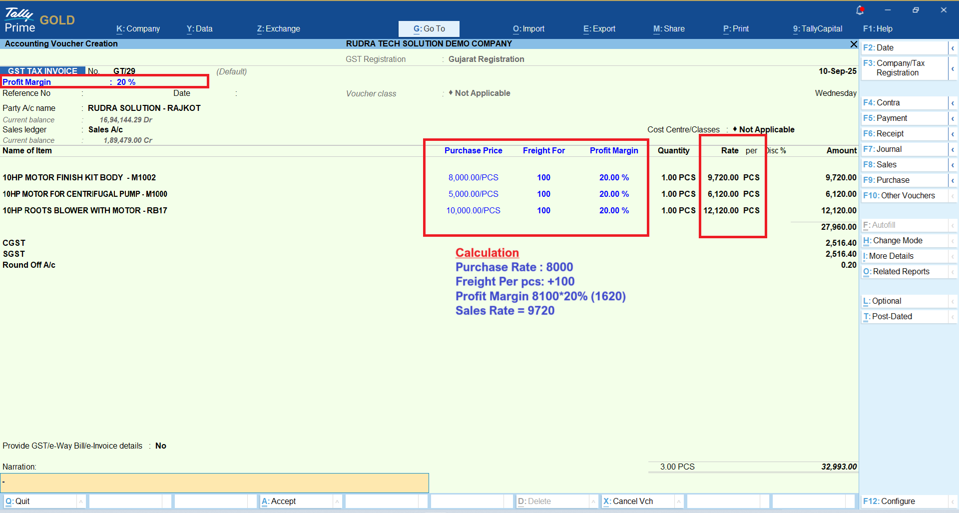Expand the arrow next to F8: Sales
959x513 pixels.
(x=953, y=165)
